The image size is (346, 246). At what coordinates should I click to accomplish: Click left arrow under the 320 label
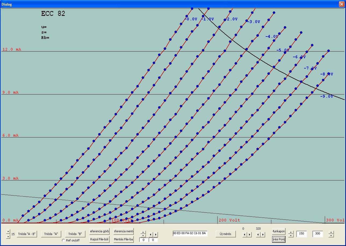tap(258, 234)
